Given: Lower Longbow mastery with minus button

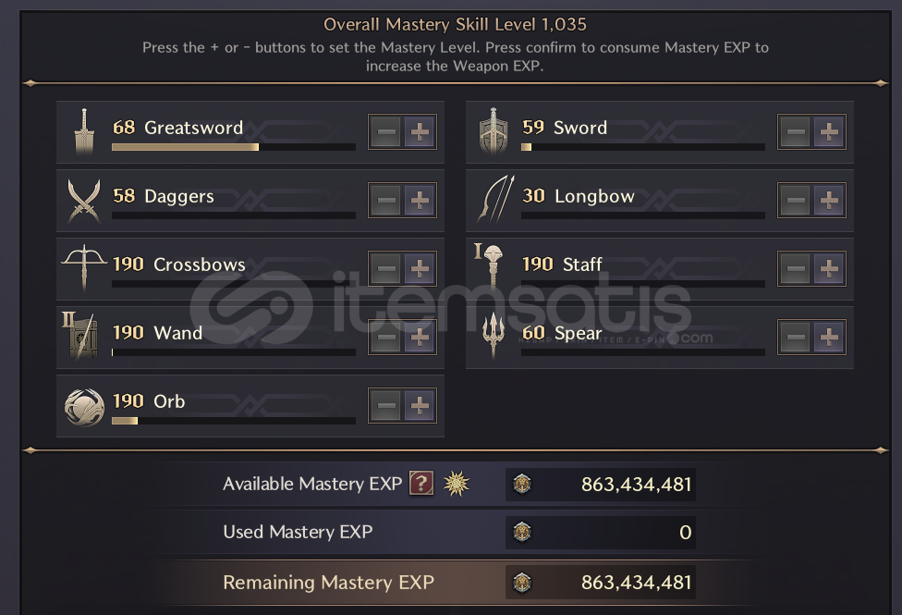Looking at the screenshot, I should [x=795, y=201].
